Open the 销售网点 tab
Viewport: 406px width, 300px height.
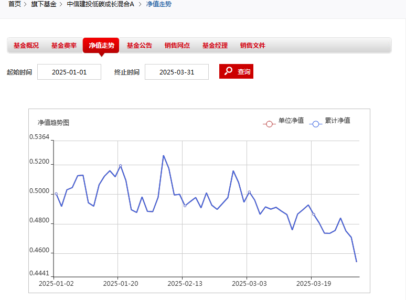177,46
